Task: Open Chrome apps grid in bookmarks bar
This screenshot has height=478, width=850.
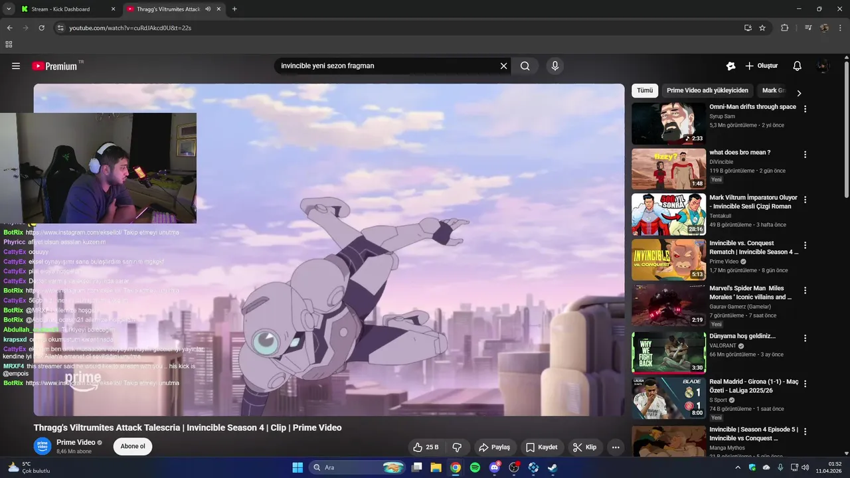Action: point(9,44)
